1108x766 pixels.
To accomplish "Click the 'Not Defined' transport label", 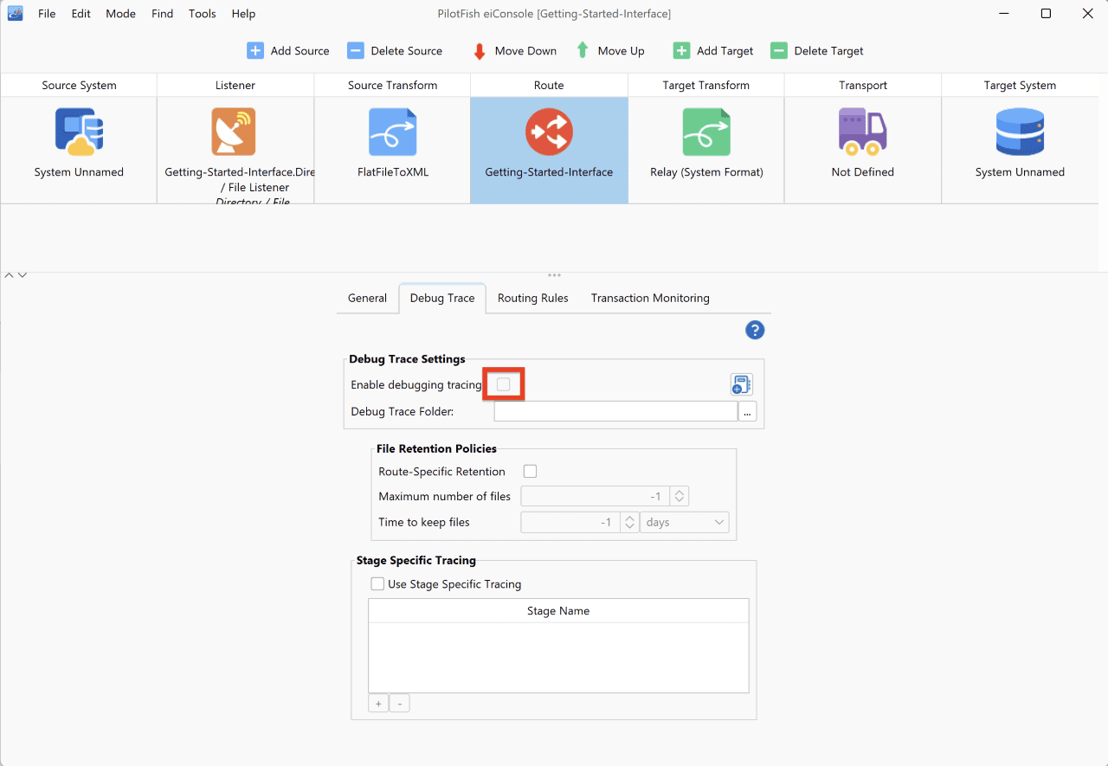I will [x=862, y=172].
